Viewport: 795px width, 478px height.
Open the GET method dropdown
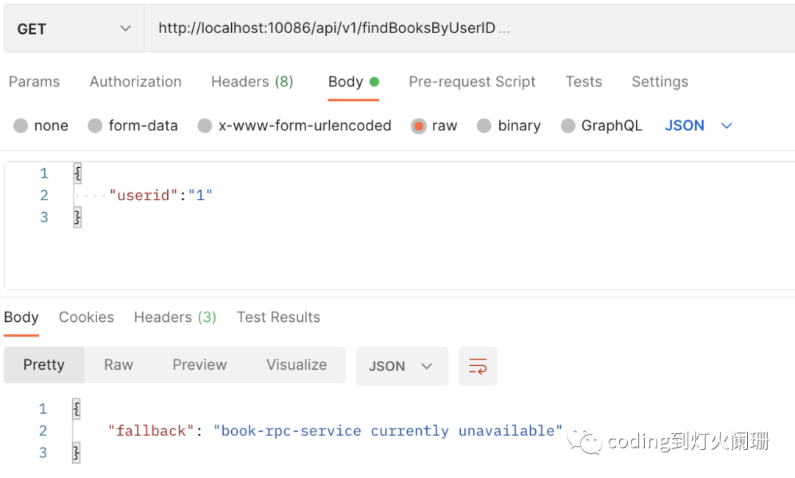coord(74,29)
